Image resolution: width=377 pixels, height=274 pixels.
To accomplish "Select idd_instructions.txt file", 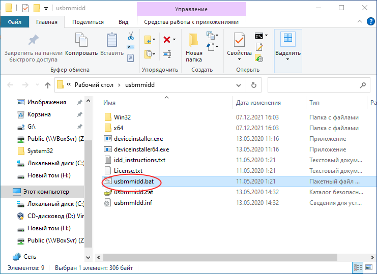I will tap(139, 160).
